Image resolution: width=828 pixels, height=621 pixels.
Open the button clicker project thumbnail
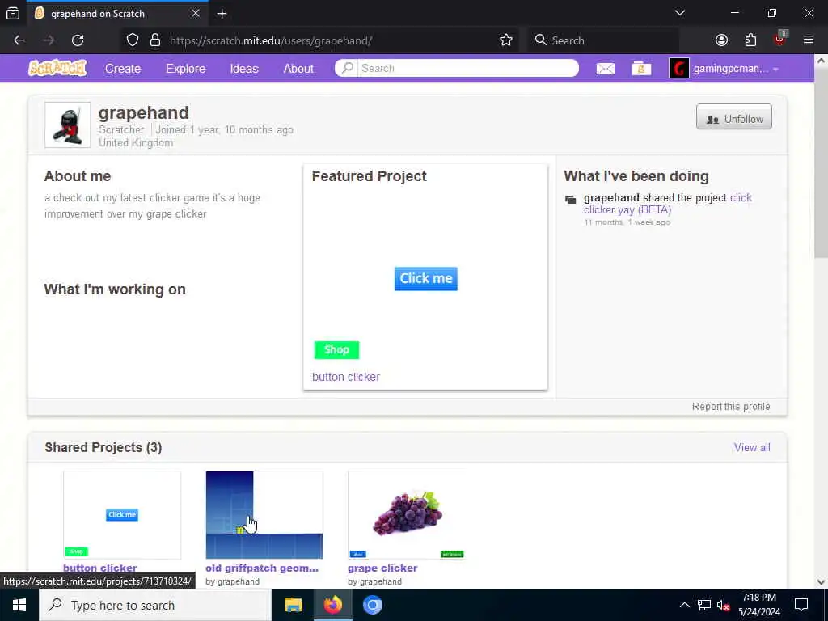coord(122,515)
